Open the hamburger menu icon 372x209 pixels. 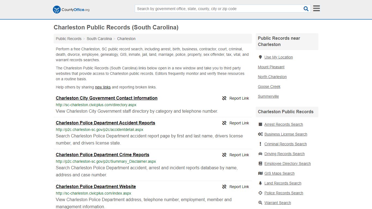tap(316, 8)
